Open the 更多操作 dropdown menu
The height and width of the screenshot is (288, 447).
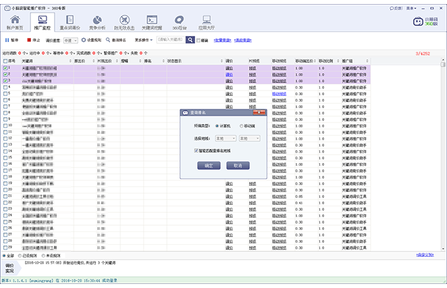point(143,40)
